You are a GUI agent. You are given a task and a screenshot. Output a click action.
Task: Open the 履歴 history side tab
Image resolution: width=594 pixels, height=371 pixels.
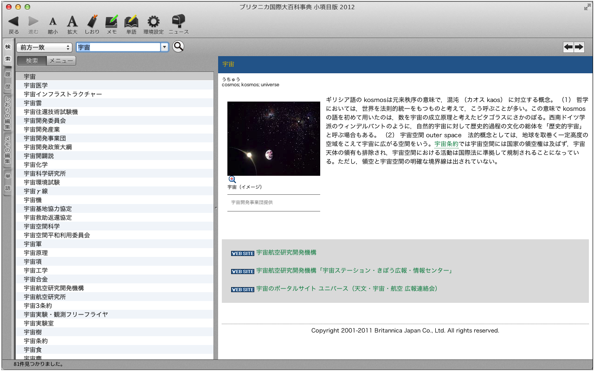(7, 80)
